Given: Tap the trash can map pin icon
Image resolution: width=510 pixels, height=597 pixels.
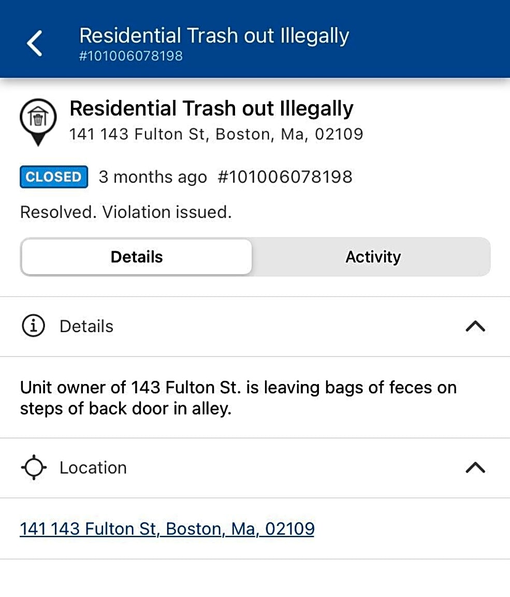Looking at the screenshot, I should [38, 122].
